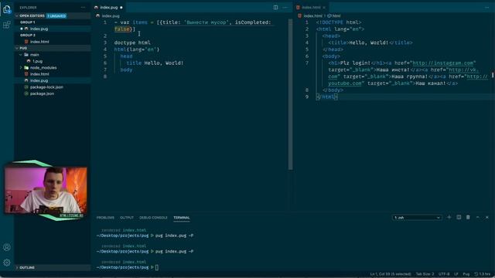
Task: Expand the Outline section
Action: [53, 268]
